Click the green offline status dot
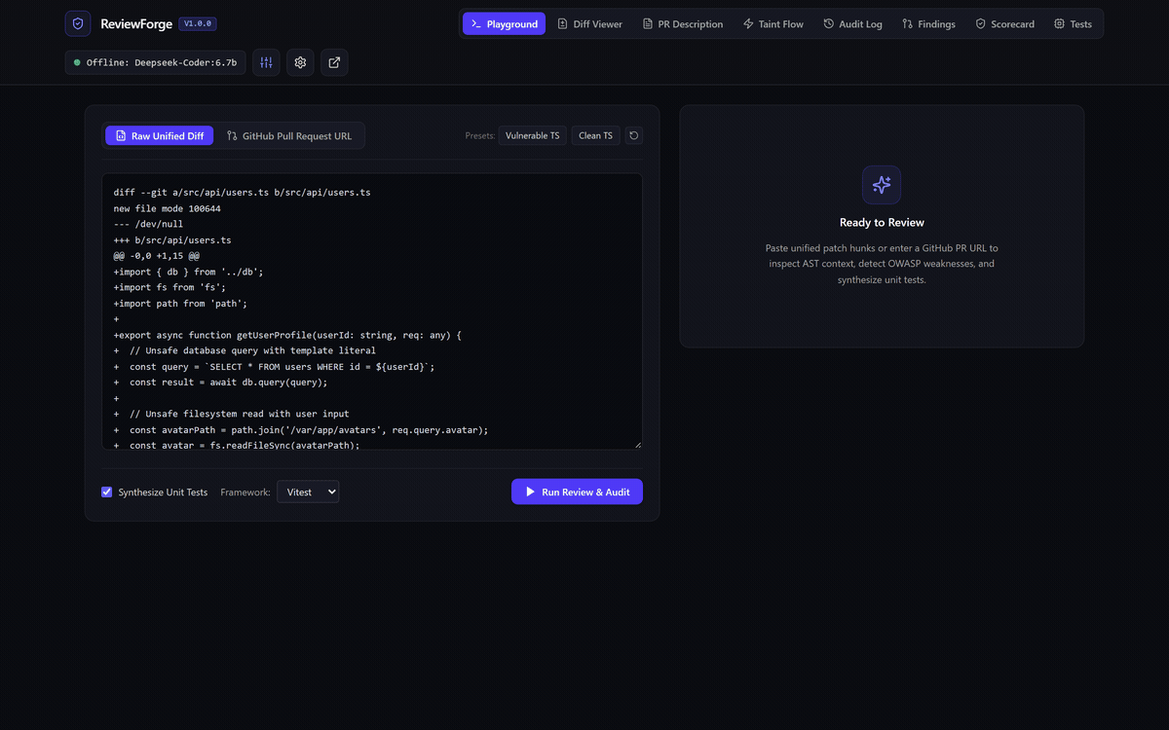Image resolution: width=1169 pixels, height=730 pixels. [77, 62]
